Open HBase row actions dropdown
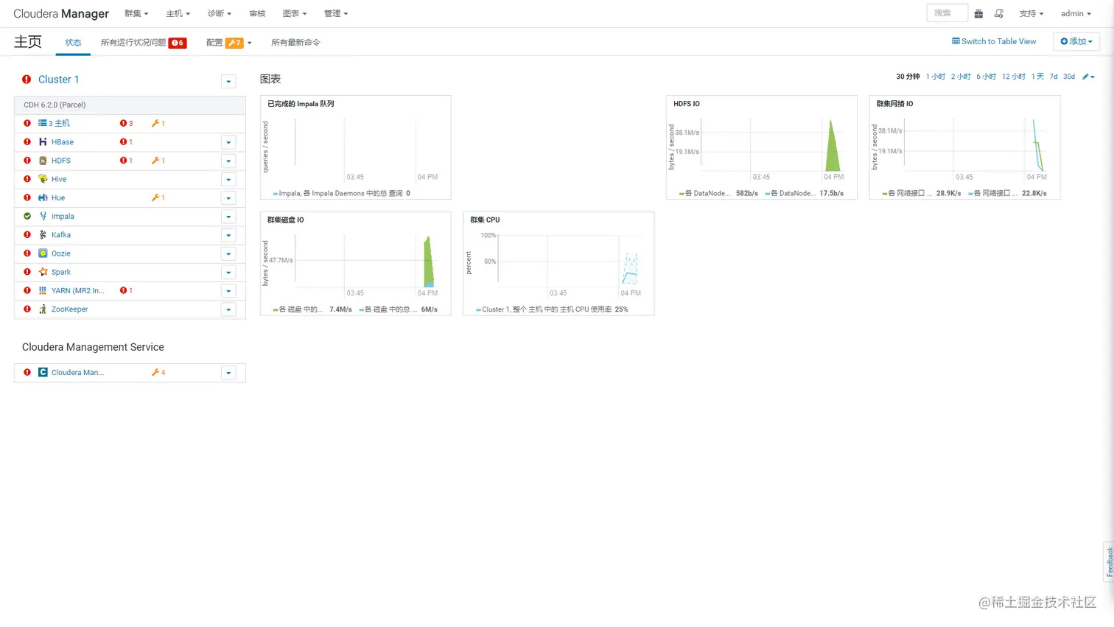The image size is (1114, 627). [x=228, y=142]
